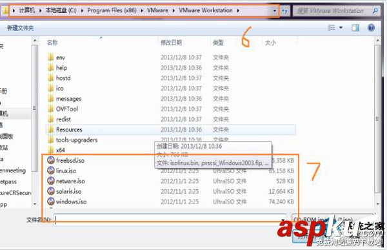Click the 528 KB size value

pos(285,181)
